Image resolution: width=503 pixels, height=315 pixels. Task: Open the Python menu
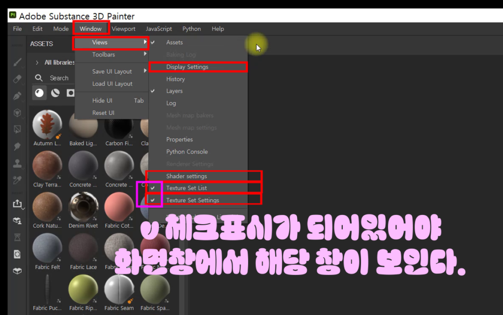pos(192,29)
